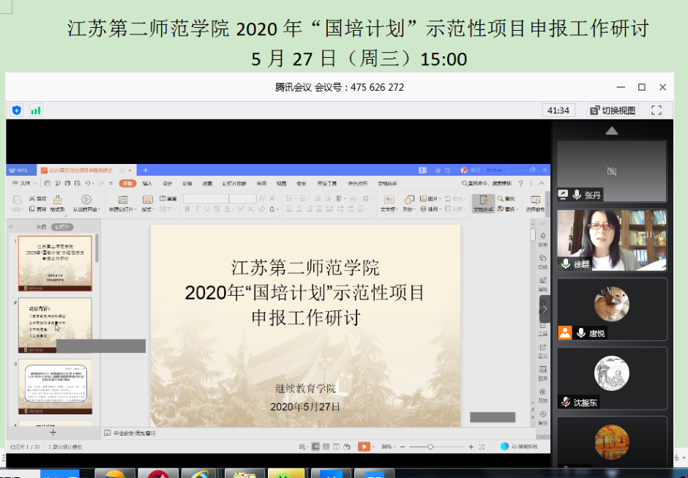Switch to slide sorter view icon
This screenshot has width=688, height=478.
coord(326,447)
